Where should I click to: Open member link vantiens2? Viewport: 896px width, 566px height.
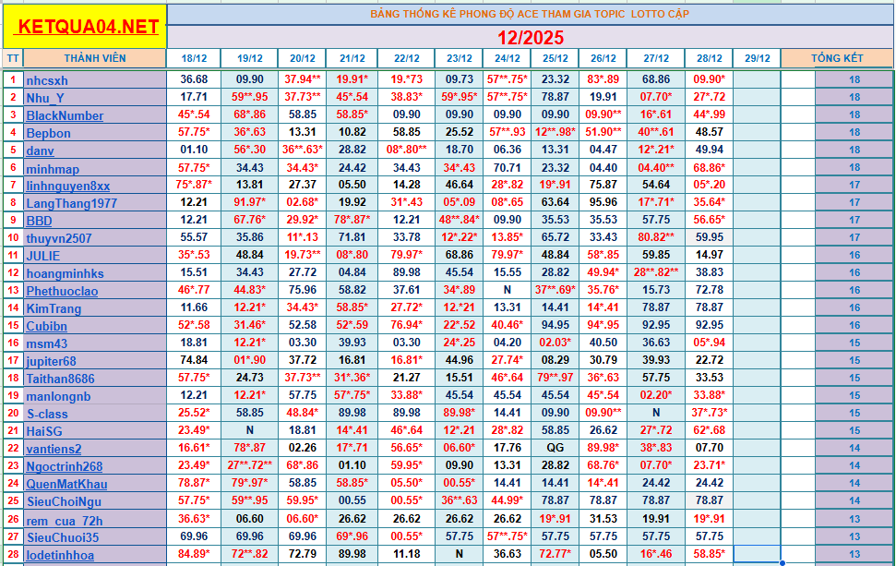pyautogui.click(x=54, y=449)
